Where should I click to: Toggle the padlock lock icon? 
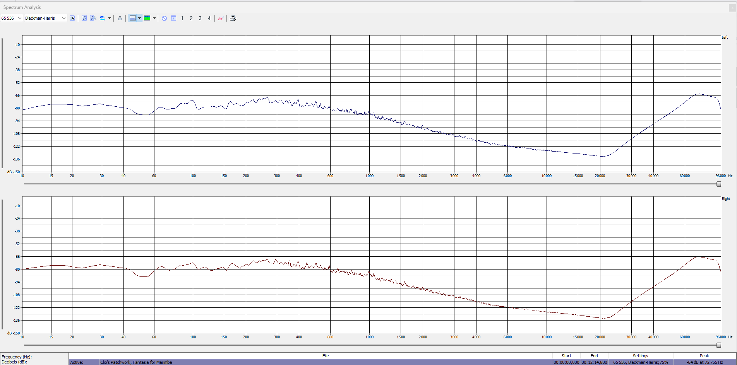pyautogui.click(x=120, y=18)
